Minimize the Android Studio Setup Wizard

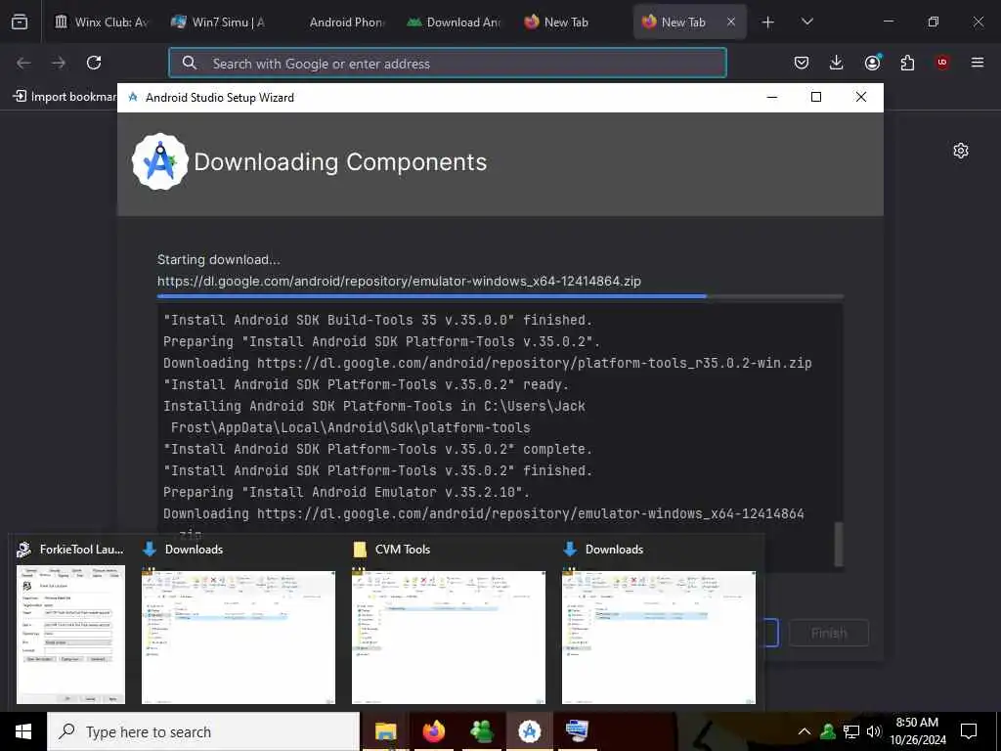(772, 97)
